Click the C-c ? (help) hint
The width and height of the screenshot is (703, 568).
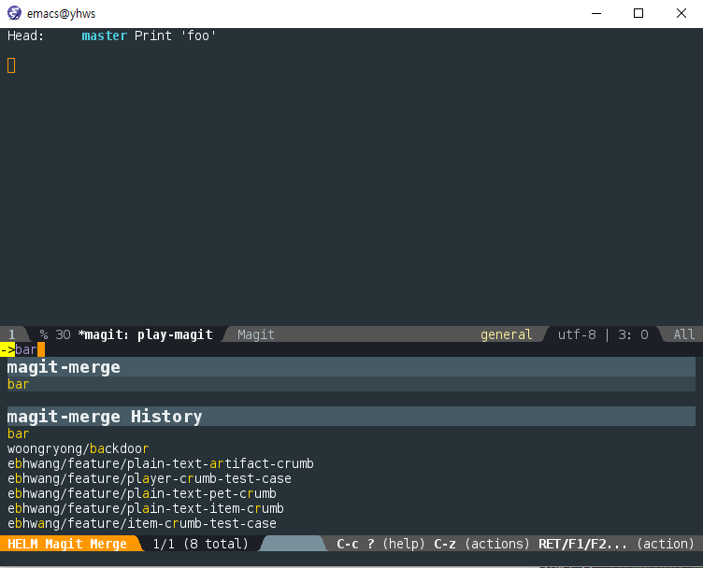(380, 544)
